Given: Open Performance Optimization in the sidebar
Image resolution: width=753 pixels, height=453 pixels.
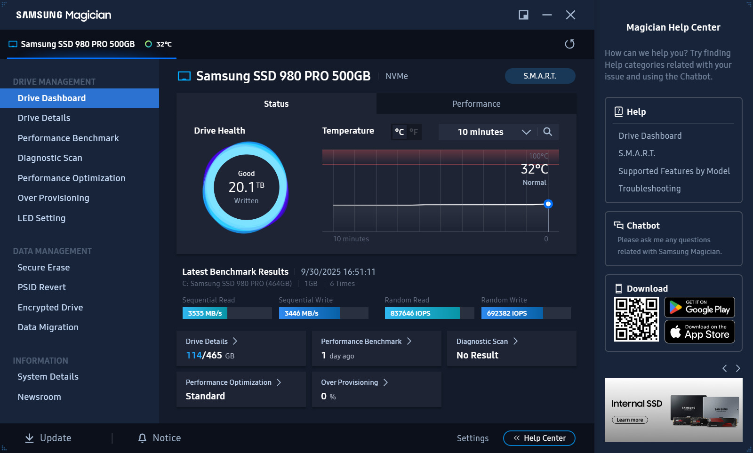Looking at the screenshot, I should (x=80, y=178).
